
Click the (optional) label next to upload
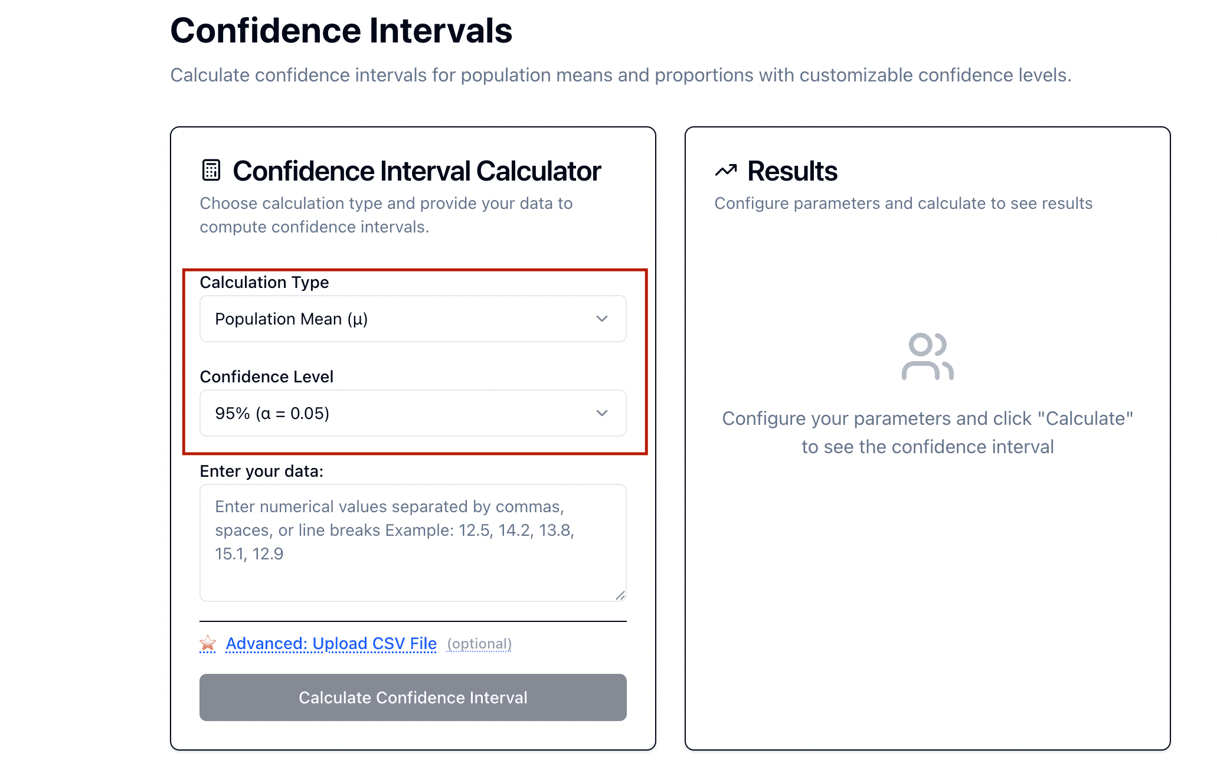coord(479,644)
